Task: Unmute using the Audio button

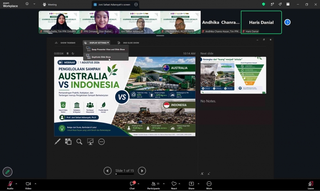Action: click(10, 185)
